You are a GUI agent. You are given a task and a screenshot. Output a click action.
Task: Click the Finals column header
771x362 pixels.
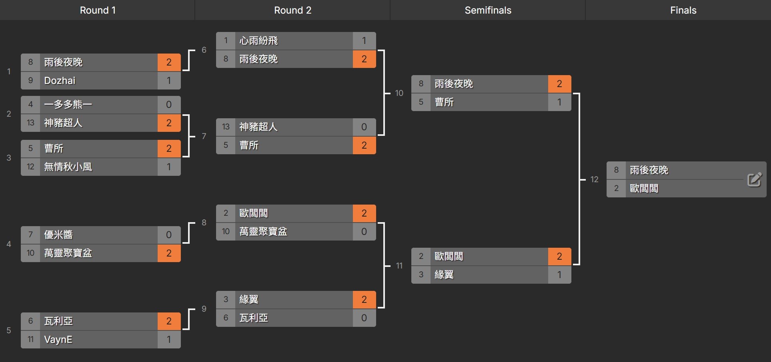tap(683, 10)
